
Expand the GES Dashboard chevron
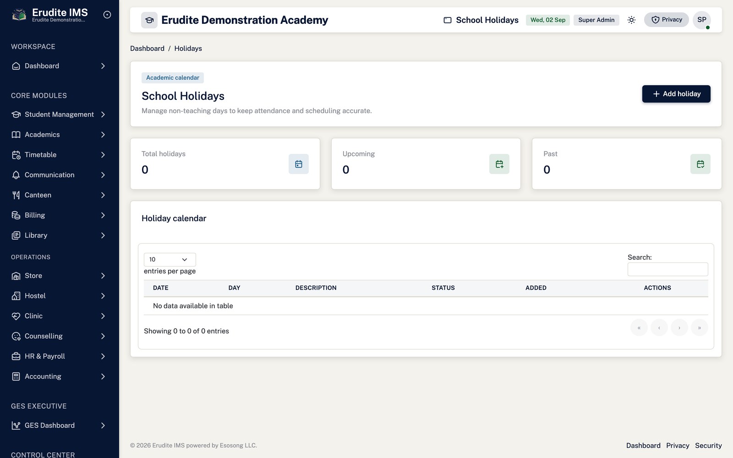tap(103, 425)
